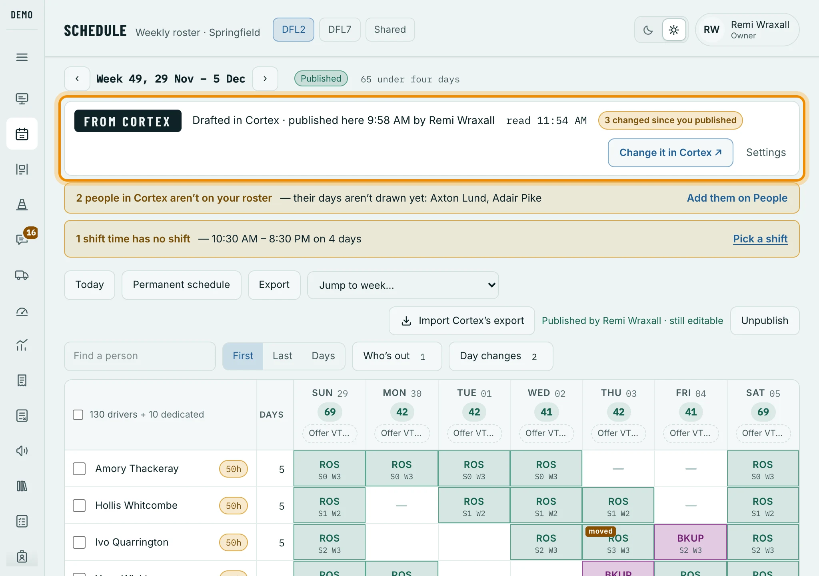Open the receipt document sidebar icon
Screen dimensions: 819x576
pos(22,380)
